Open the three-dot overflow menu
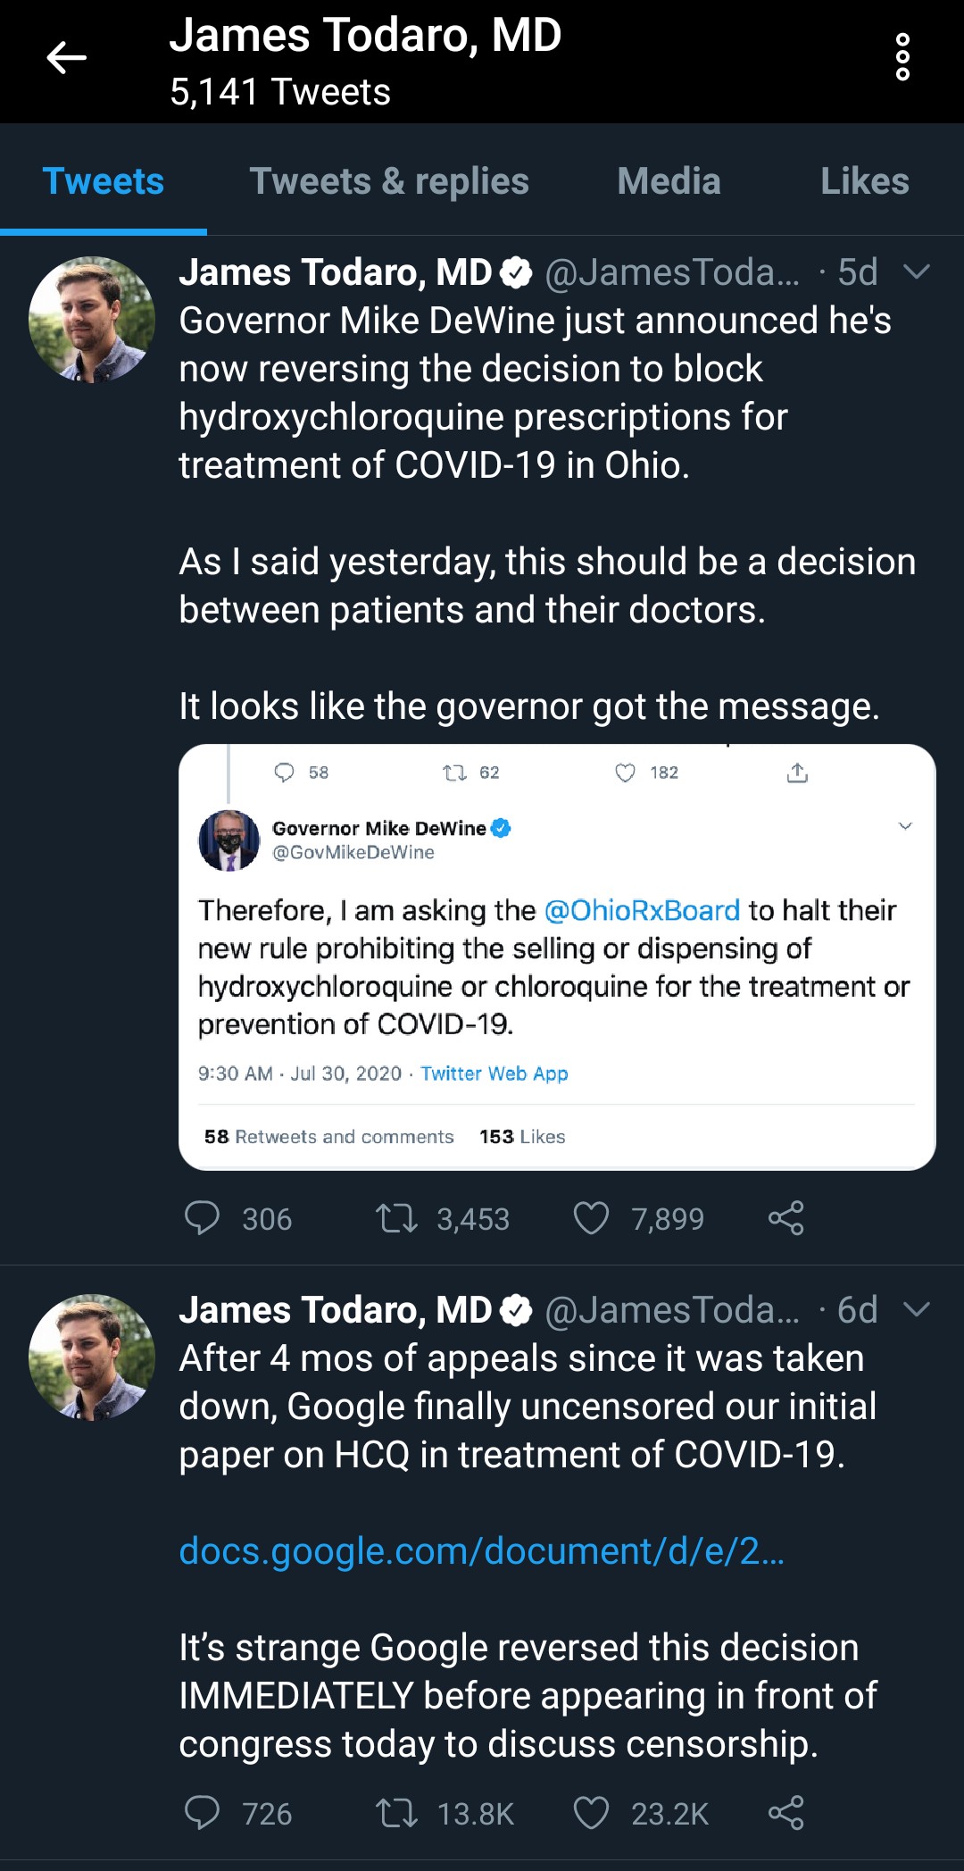964x1871 pixels. tap(902, 58)
